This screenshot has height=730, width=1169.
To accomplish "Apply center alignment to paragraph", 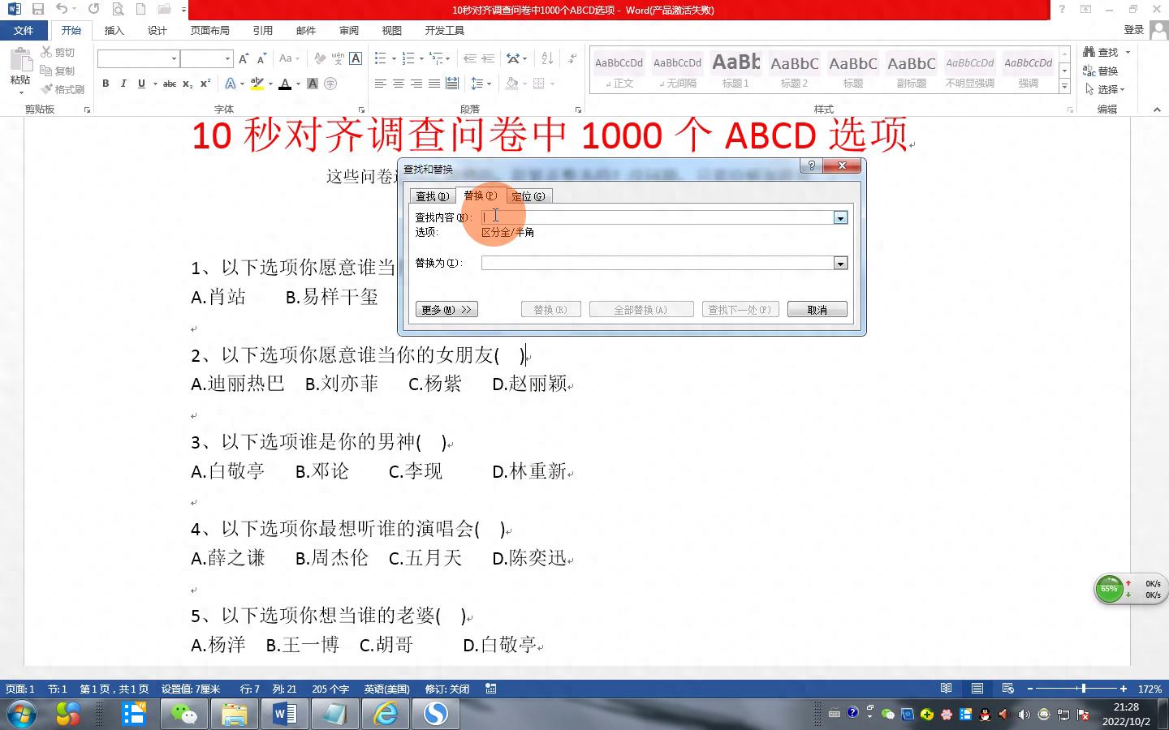I will tap(399, 84).
